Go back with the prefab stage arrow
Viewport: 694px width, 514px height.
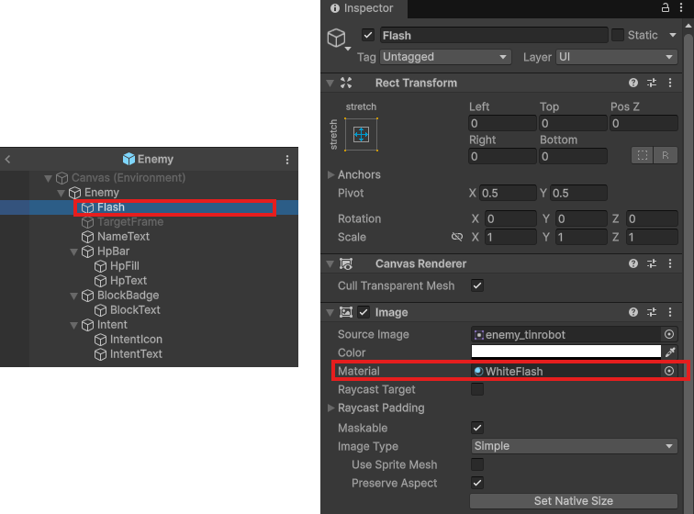pos(7,160)
